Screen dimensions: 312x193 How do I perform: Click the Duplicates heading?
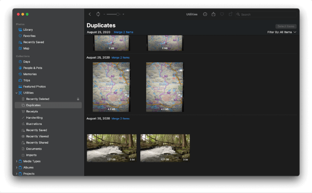coord(101,25)
